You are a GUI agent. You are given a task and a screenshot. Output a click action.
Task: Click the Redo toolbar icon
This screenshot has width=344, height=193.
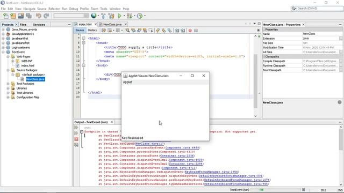46,16
